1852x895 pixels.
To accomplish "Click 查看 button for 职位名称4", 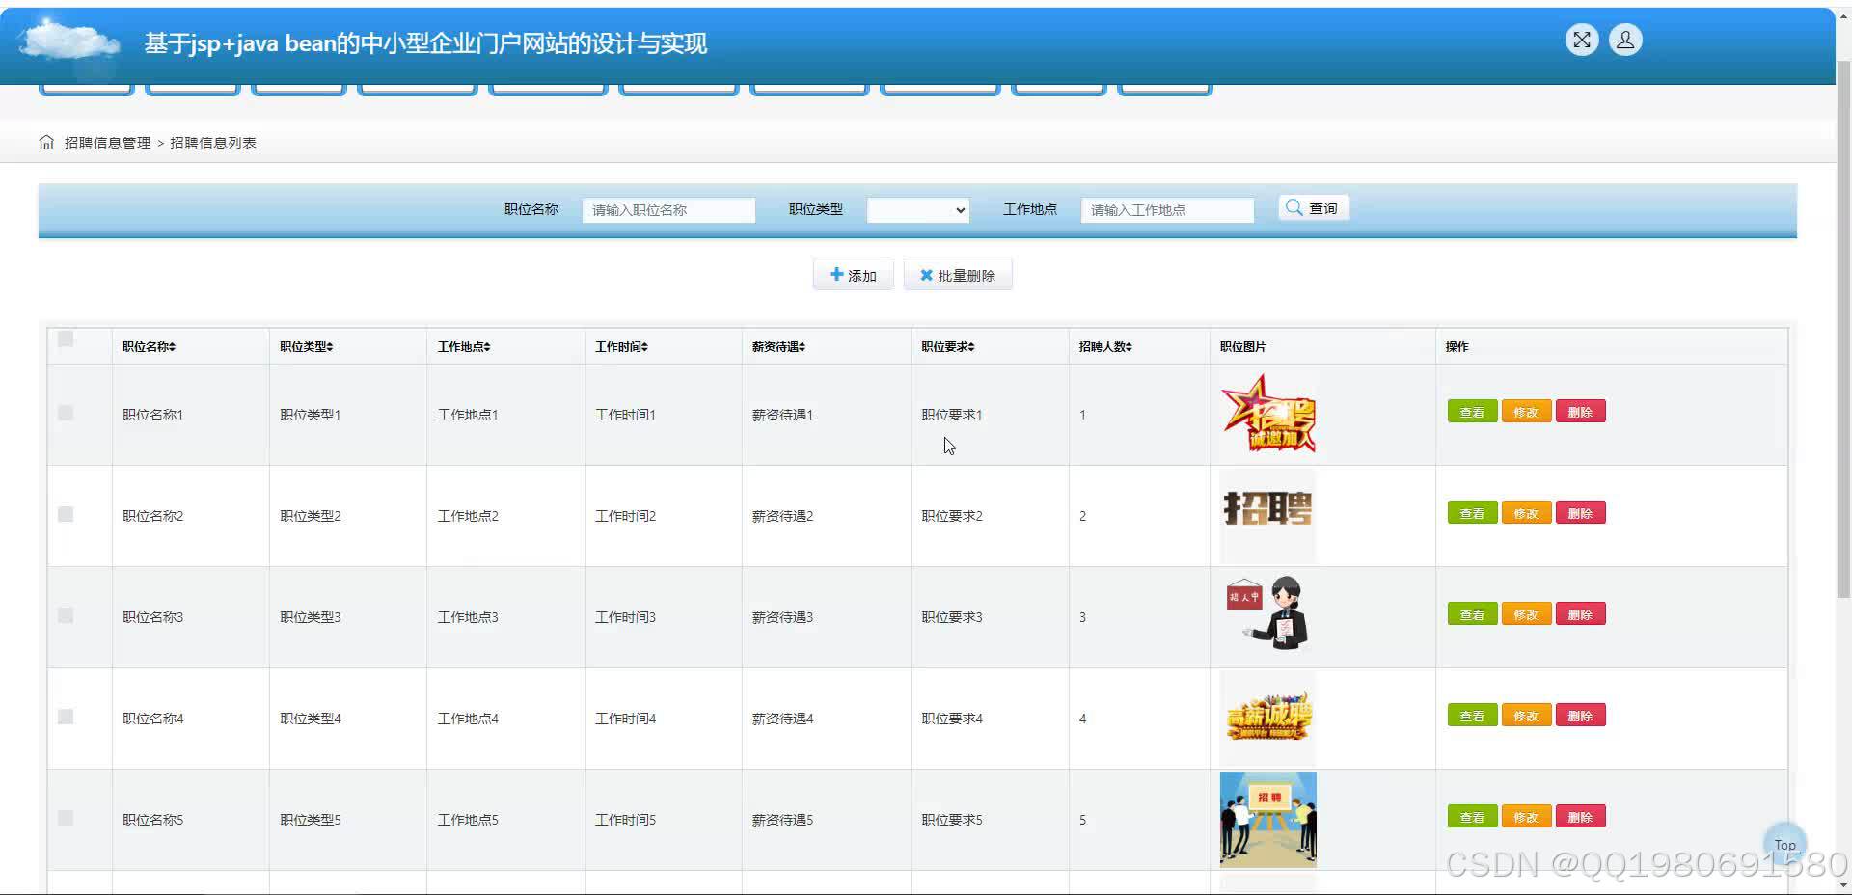I will [1472, 716].
